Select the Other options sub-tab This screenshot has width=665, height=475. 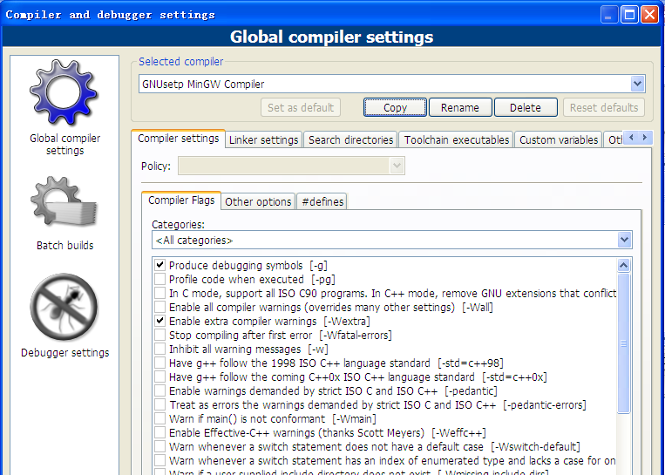pos(258,202)
